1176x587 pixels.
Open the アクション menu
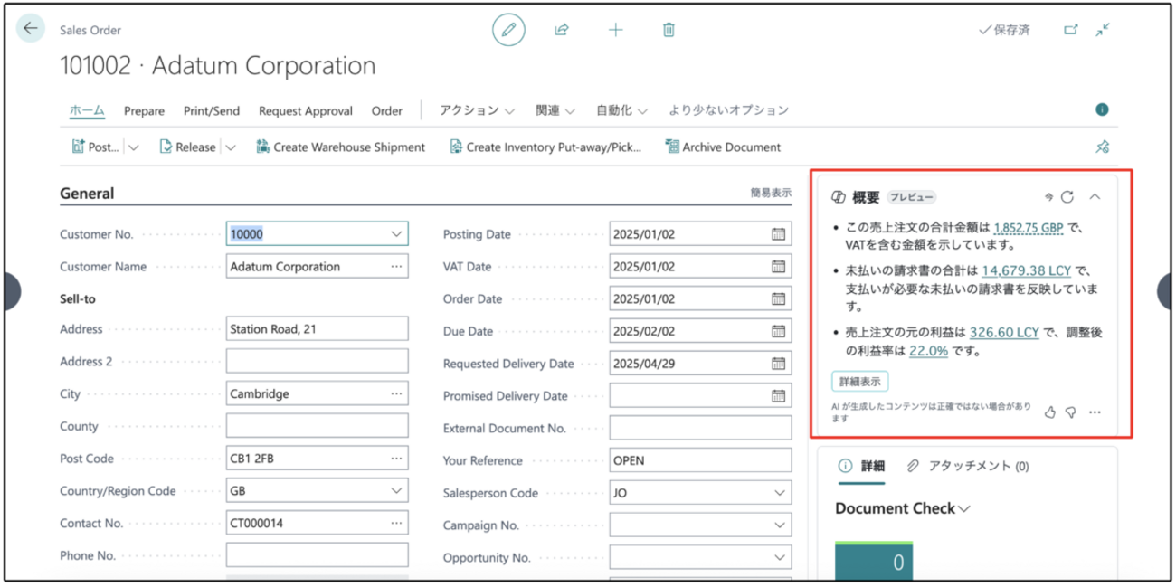pyautogui.click(x=477, y=110)
